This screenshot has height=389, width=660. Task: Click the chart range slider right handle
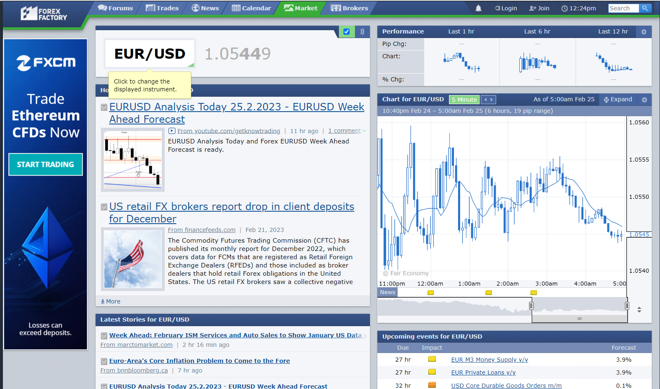coord(627,306)
